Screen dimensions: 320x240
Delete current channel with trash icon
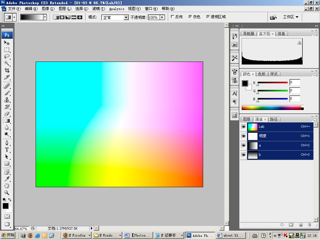309,225
